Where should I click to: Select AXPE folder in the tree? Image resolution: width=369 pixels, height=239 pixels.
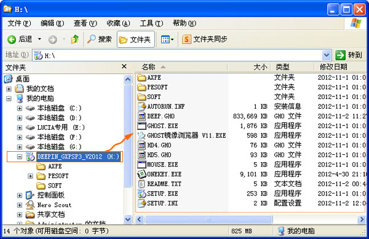(55, 167)
